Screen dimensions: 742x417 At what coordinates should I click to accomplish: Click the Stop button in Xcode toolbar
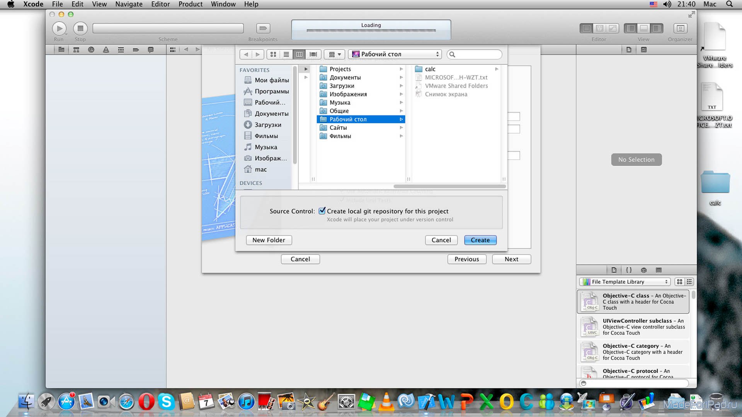80,29
